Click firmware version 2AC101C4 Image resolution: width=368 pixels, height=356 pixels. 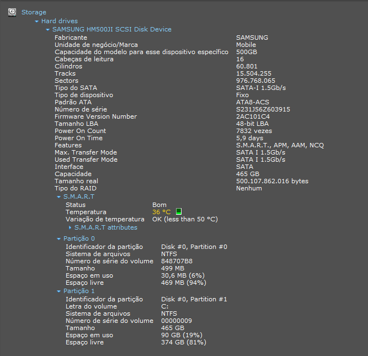(x=253, y=116)
